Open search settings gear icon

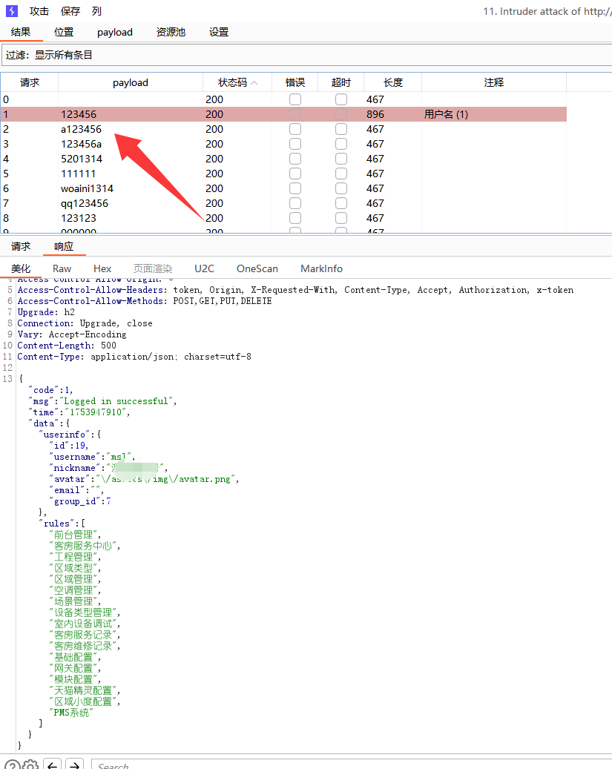coord(30,765)
